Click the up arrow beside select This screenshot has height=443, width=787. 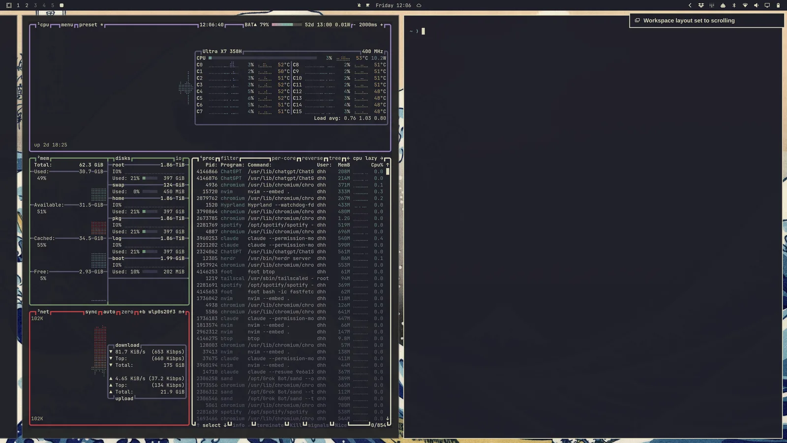click(x=198, y=425)
